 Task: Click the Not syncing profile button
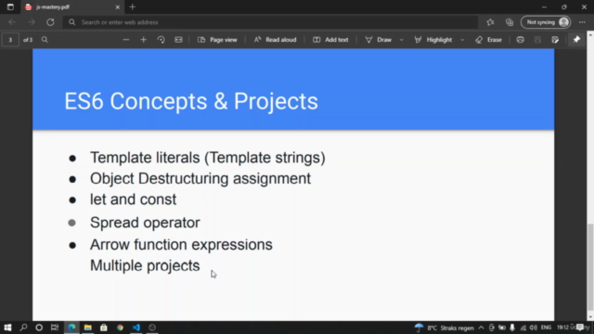[x=546, y=22]
